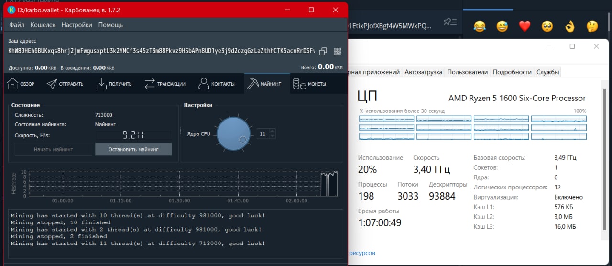612x266 pixels.
Task: React with the laughing-crying emoji in Telegram
Action: pos(479,26)
